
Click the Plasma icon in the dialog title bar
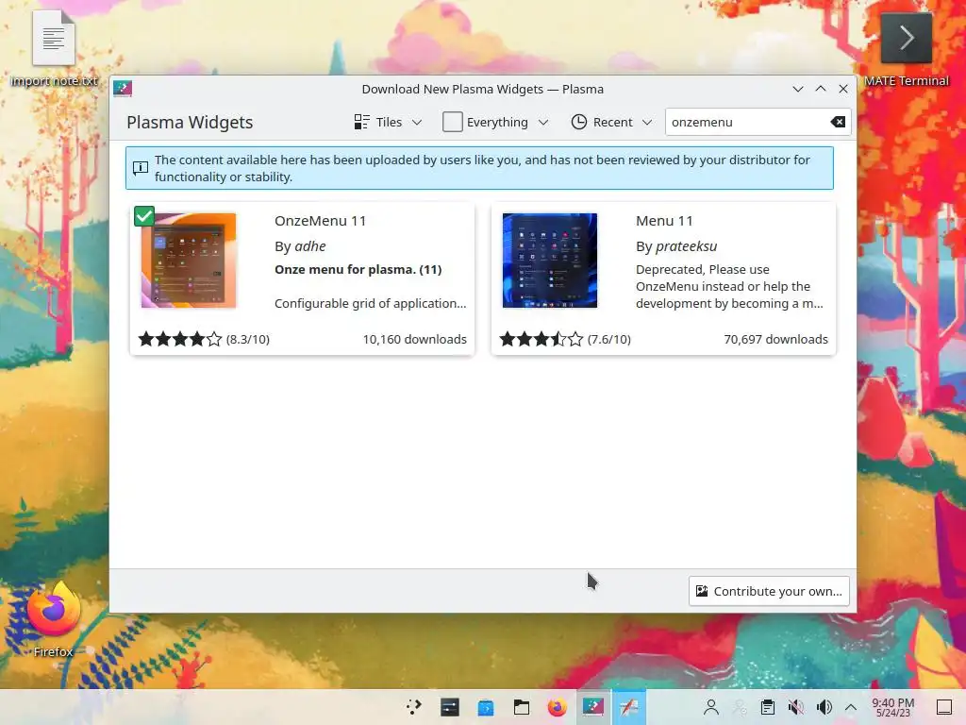click(123, 89)
